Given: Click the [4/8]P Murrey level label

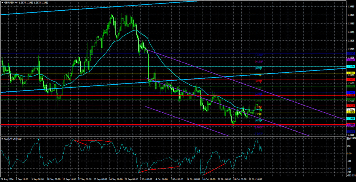Looking at the screenshot, I should 259,94.
